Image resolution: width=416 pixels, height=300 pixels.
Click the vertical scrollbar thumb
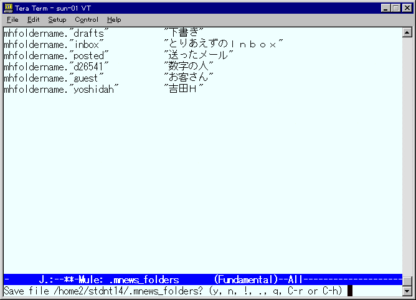click(x=407, y=281)
